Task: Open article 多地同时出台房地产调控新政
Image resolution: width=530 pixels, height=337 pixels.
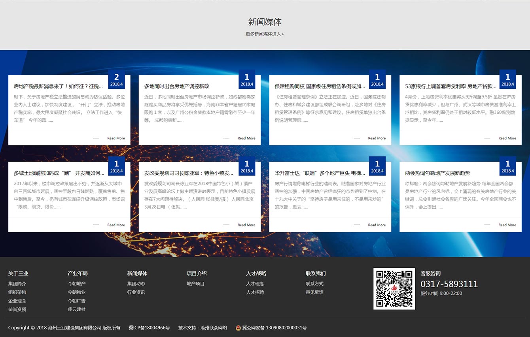Action: pyautogui.click(x=177, y=86)
